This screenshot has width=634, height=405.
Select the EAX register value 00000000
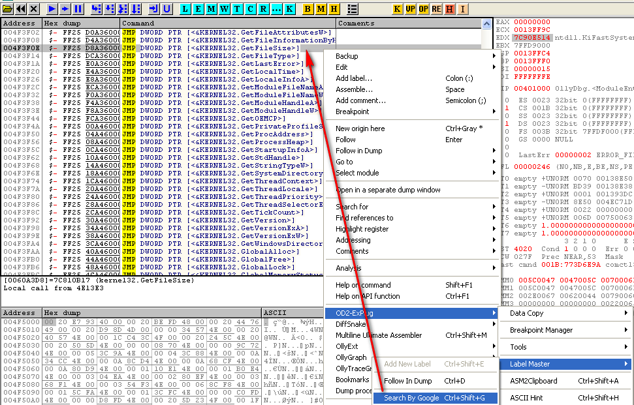pyautogui.click(x=531, y=22)
